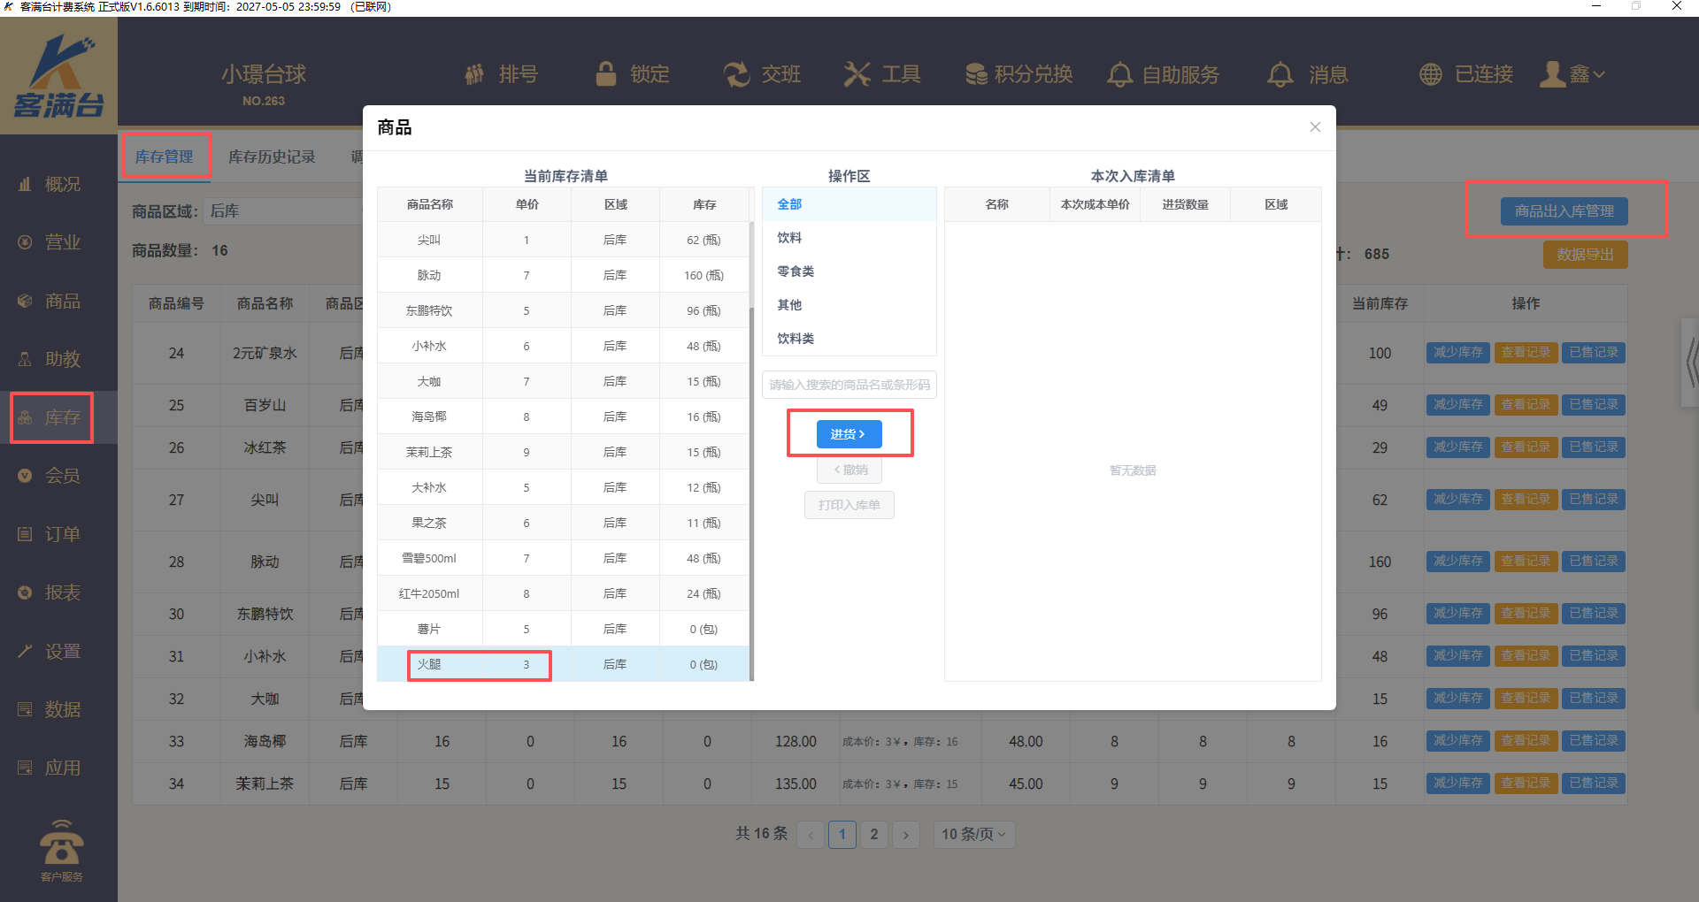1699x902 pixels.
Task: Close the 商品 dialog with X
Action: pyautogui.click(x=1315, y=127)
